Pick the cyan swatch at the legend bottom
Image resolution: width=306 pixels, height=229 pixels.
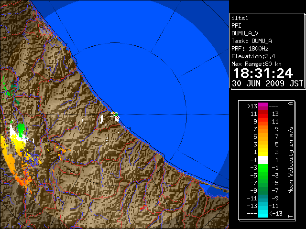(x=263, y=213)
